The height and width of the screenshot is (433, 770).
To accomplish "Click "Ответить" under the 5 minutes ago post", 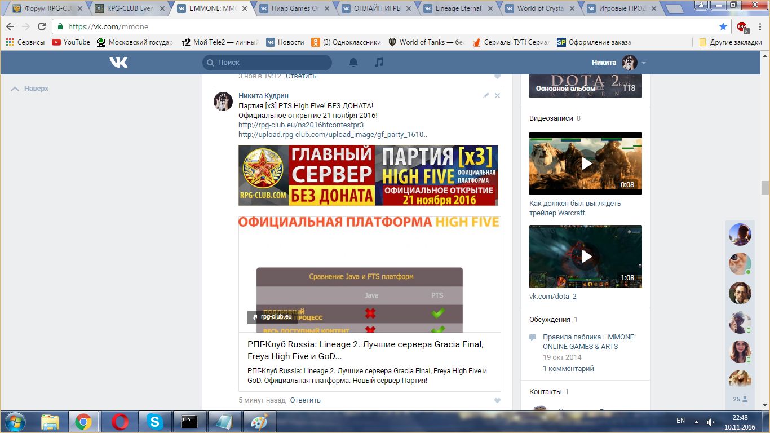I will tap(306, 400).
